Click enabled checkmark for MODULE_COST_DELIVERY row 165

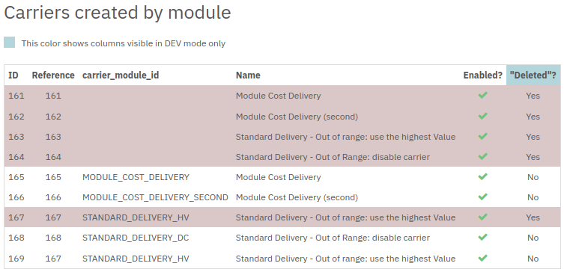click(482, 177)
